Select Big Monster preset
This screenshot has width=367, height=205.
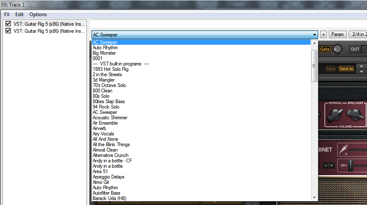pos(201,53)
